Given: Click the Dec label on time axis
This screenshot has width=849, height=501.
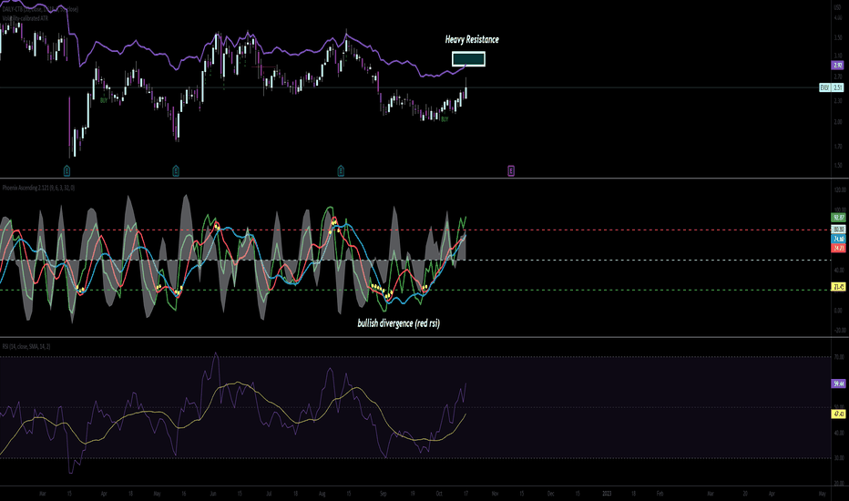Looking at the screenshot, I should [550, 494].
